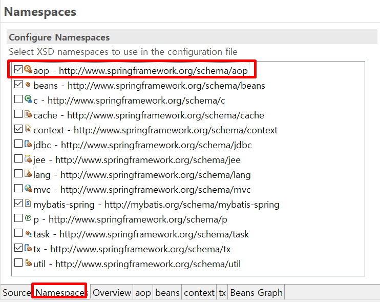Click the context namespace icon
Image resolution: width=380 pixels, height=302 pixels.
28,129
